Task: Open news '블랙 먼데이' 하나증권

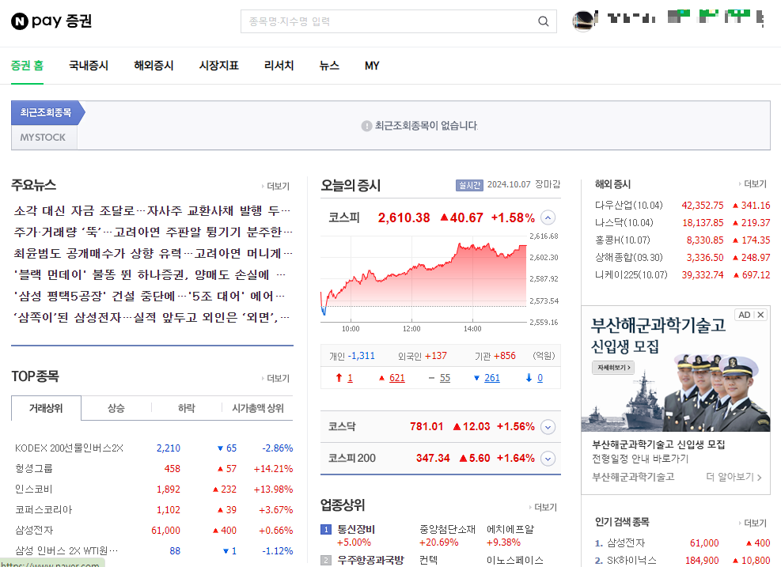Action: click(150, 275)
